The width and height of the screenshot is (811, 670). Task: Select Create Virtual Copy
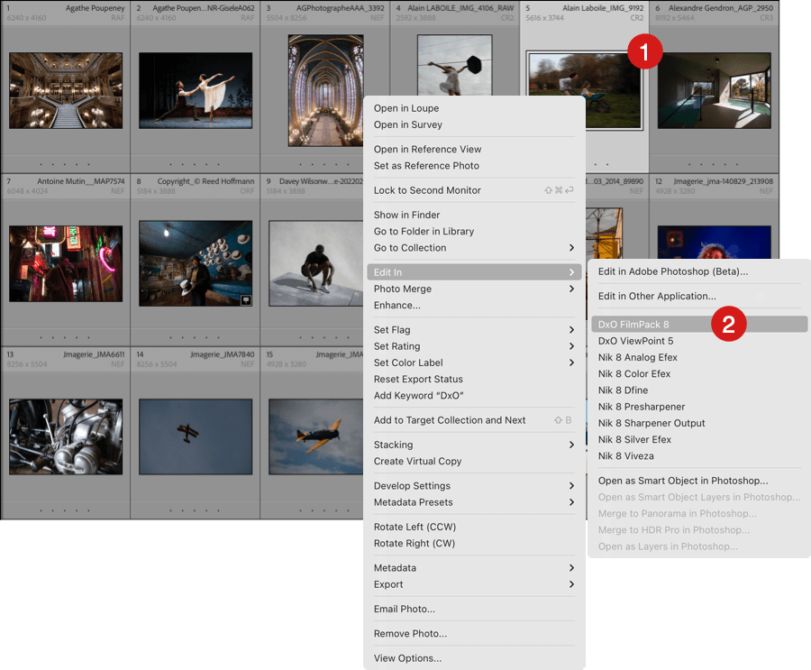[417, 461]
